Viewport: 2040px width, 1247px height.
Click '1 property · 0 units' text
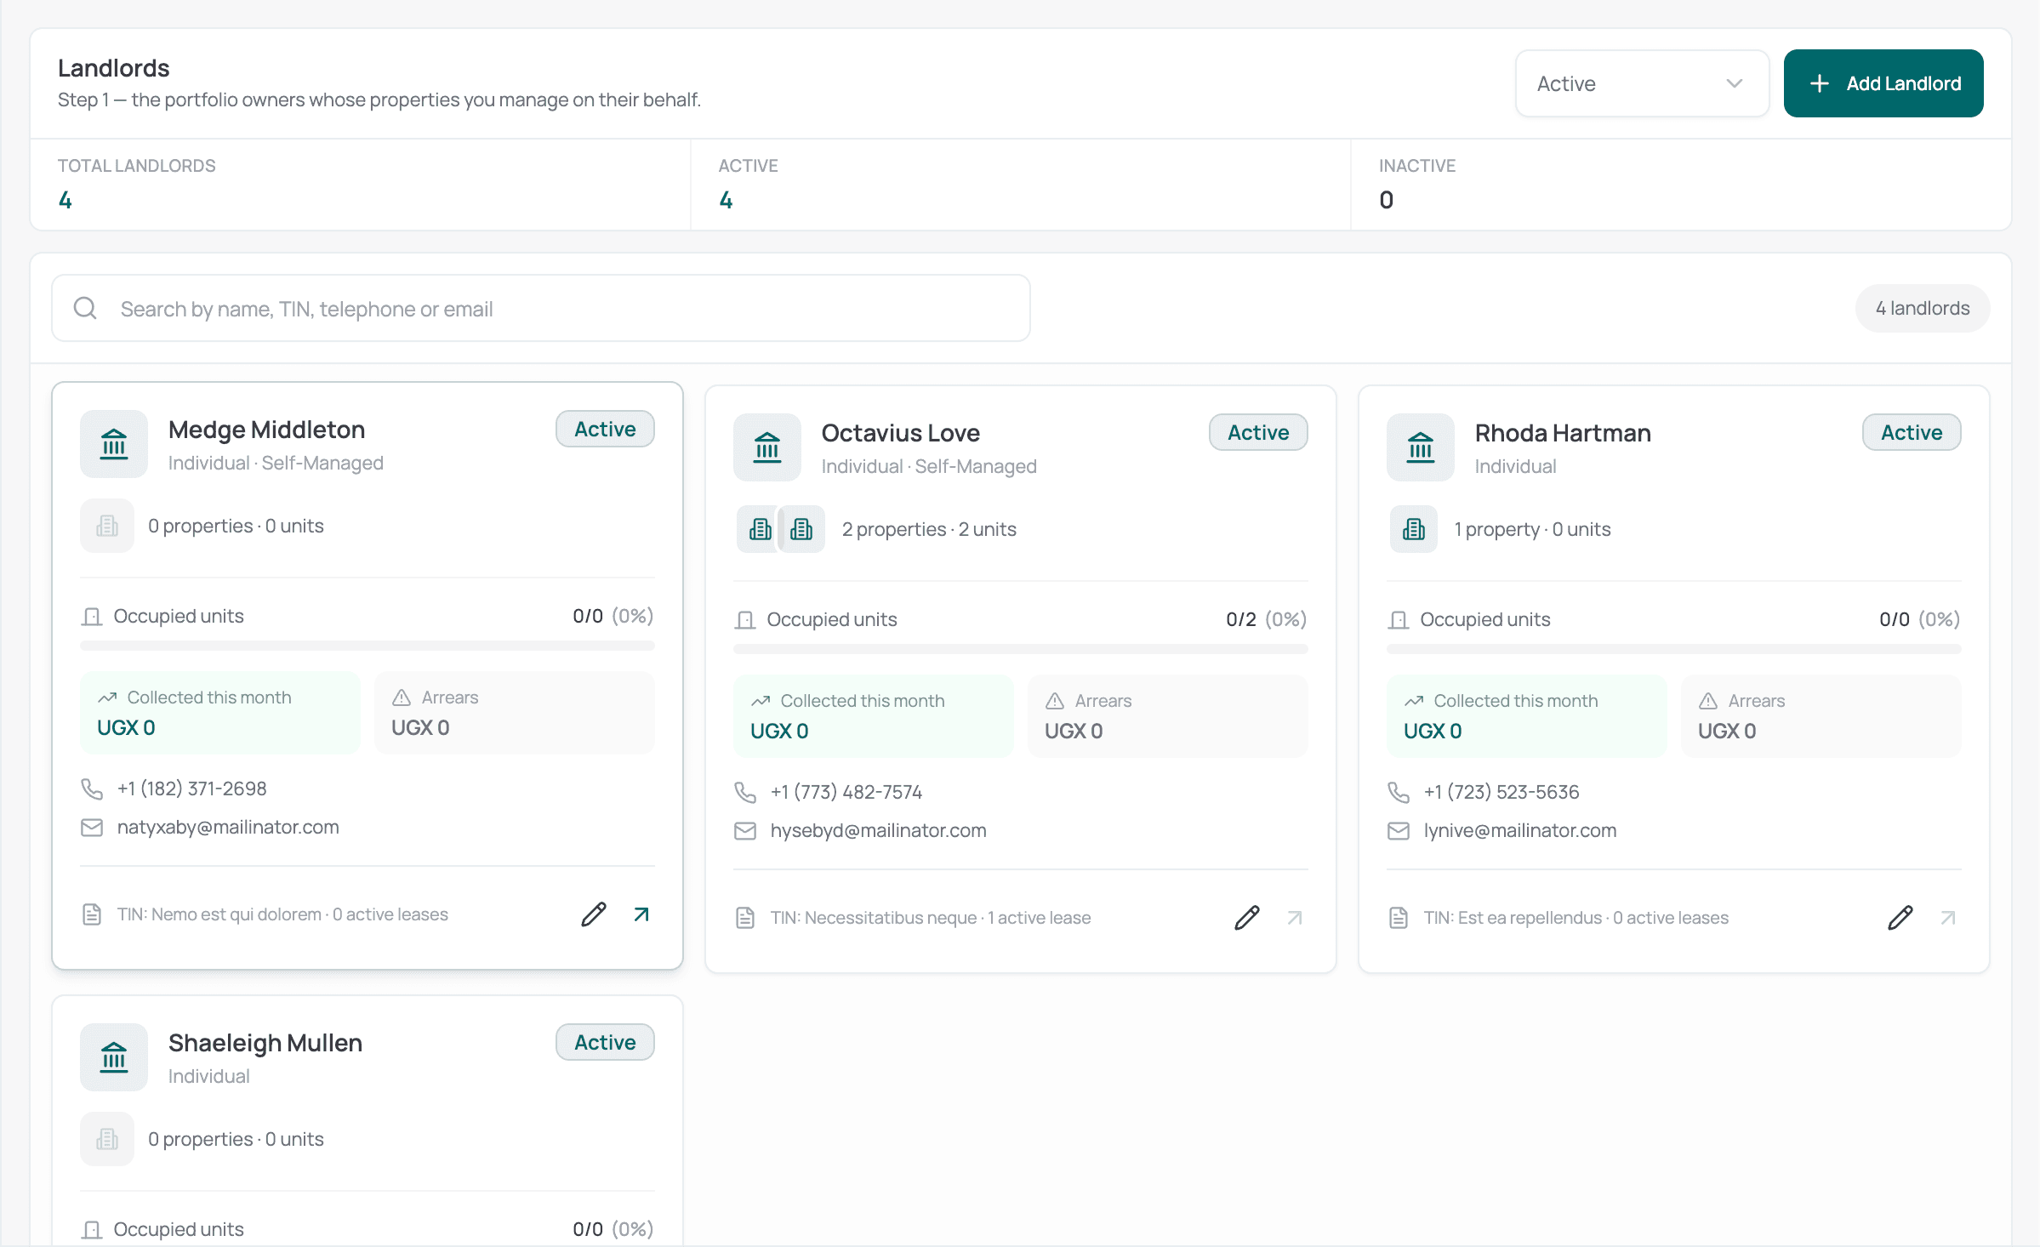tap(1532, 529)
